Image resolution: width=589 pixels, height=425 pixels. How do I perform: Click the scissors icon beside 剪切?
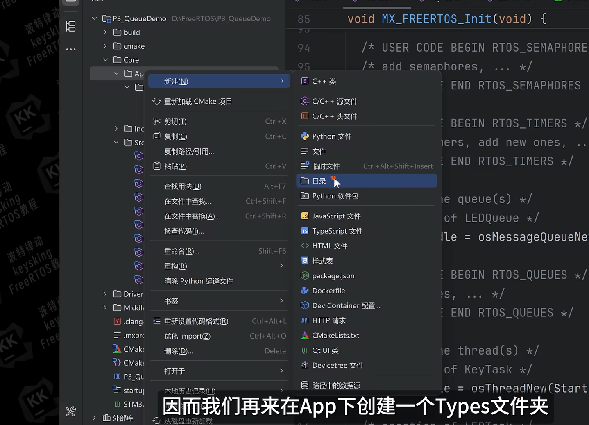156,121
